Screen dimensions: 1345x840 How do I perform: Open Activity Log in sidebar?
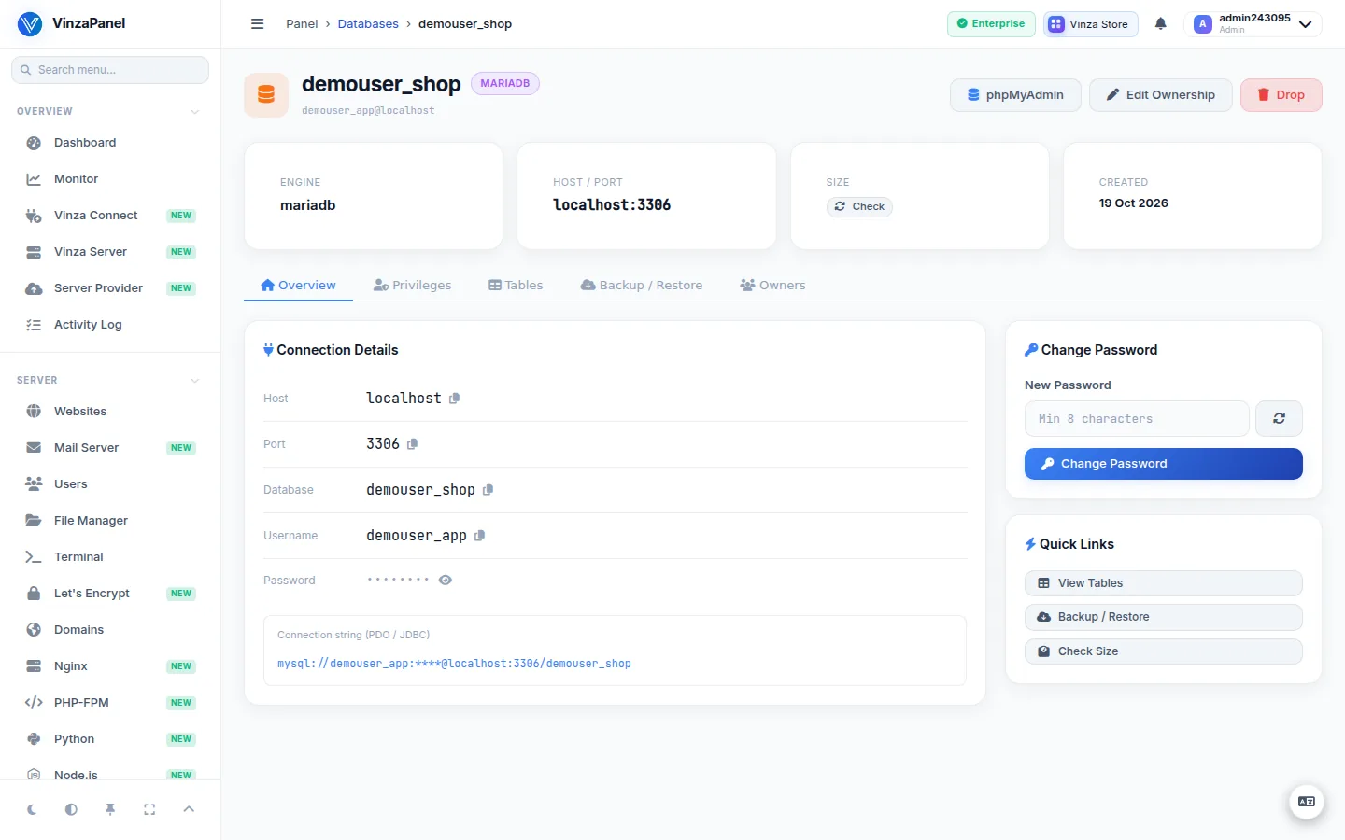click(x=110, y=325)
